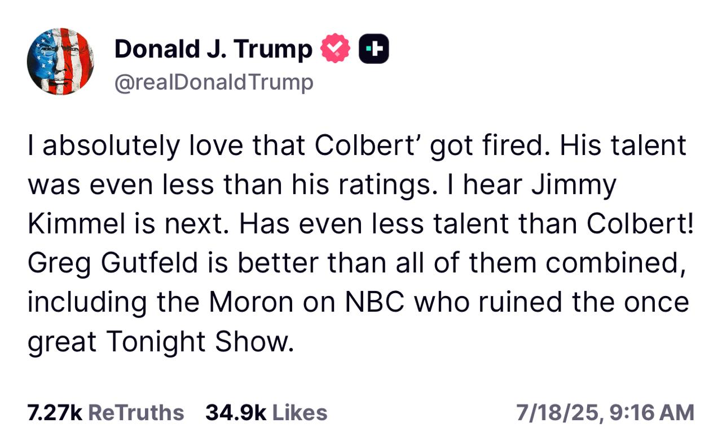The image size is (722, 437).
Task: Click the ReTruths label
Action: coord(136,413)
